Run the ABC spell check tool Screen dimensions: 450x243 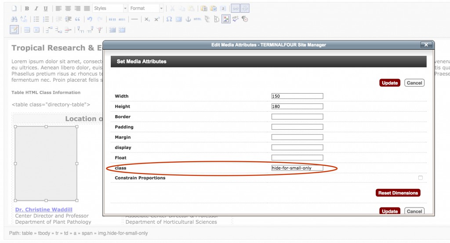point(236,19)
